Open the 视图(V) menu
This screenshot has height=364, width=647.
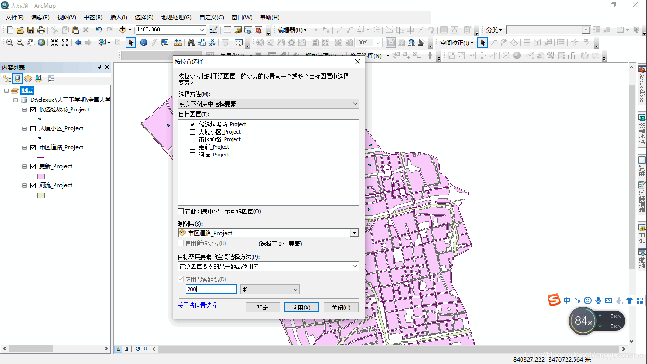click(67, 17)
